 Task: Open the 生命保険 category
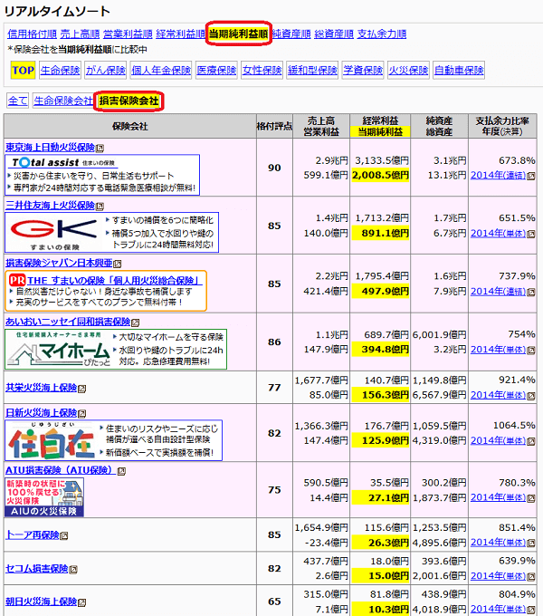pyautogui.click(x=60, y=71)
